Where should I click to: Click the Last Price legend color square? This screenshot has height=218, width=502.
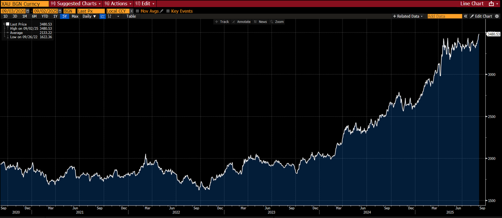click(x=8, y=24)
